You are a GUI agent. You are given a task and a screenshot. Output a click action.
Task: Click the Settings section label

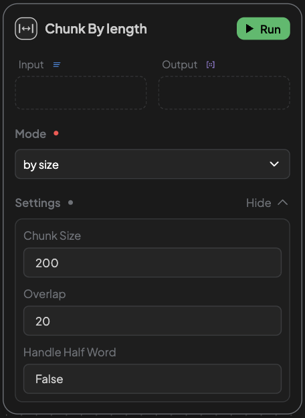tap(38, 203)
